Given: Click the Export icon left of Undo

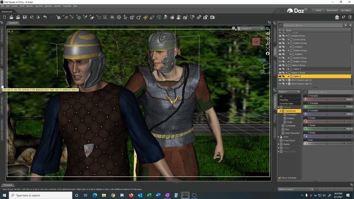Looking at the screenshot, I should 38,17.
